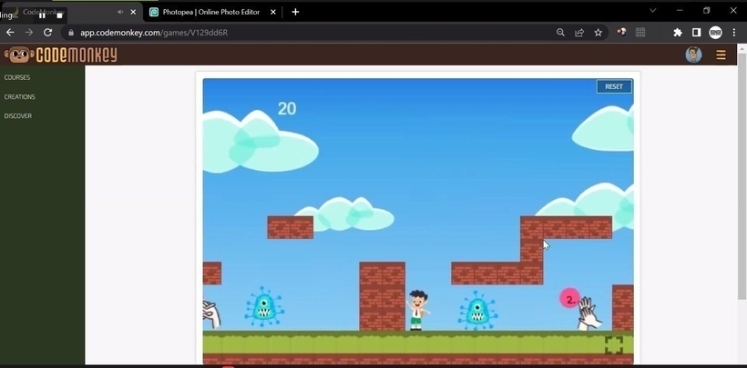Viewport: 747px width, 368px height.
Task: Bookmark this page with the star icon
Action: (599, 33)
